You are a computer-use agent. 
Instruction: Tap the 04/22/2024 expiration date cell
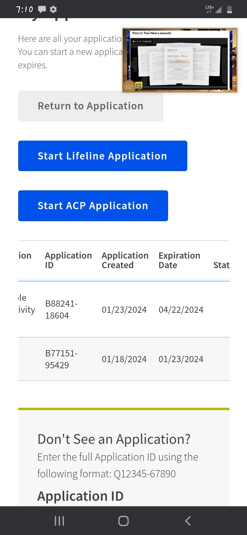tap(181, 310)
